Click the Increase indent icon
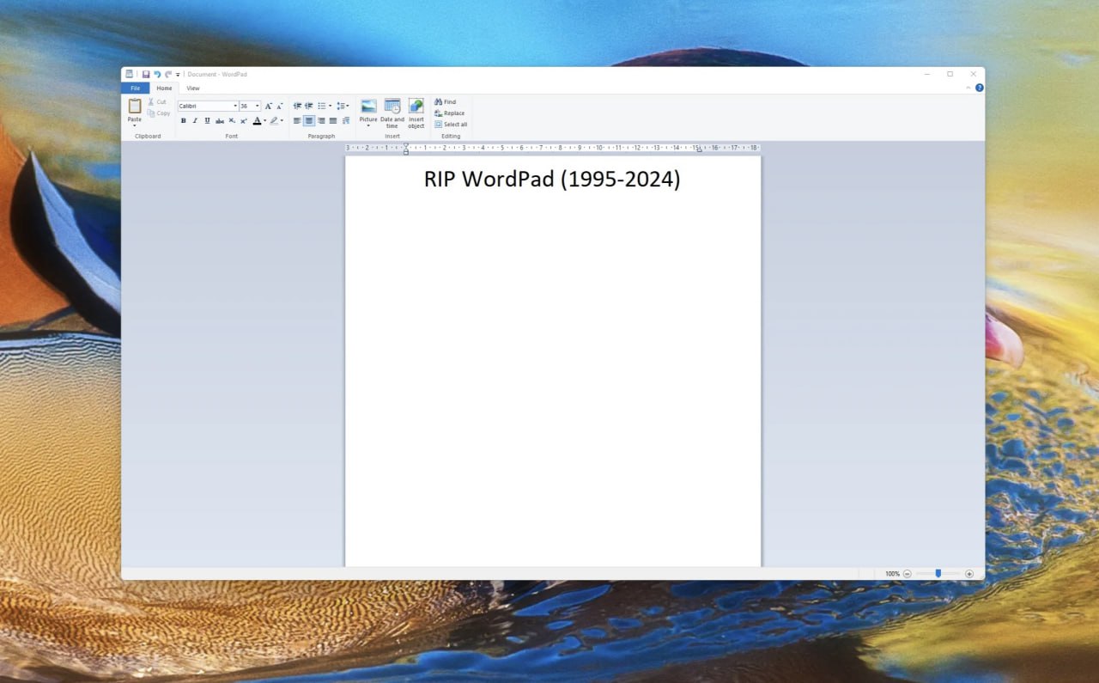Image resolution: width=1099 pixels, height=683 pixels. point(309,106)
